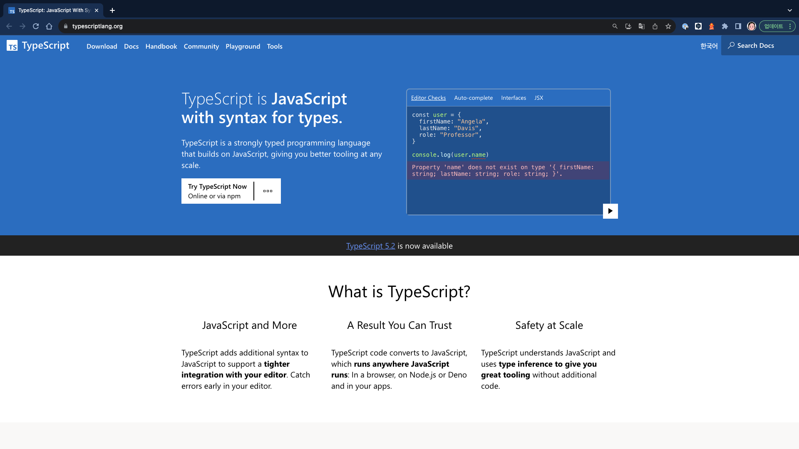Open the TypeScript 5.2 announcement link
This screenshot has width=799, height=449.
(370, 246)
